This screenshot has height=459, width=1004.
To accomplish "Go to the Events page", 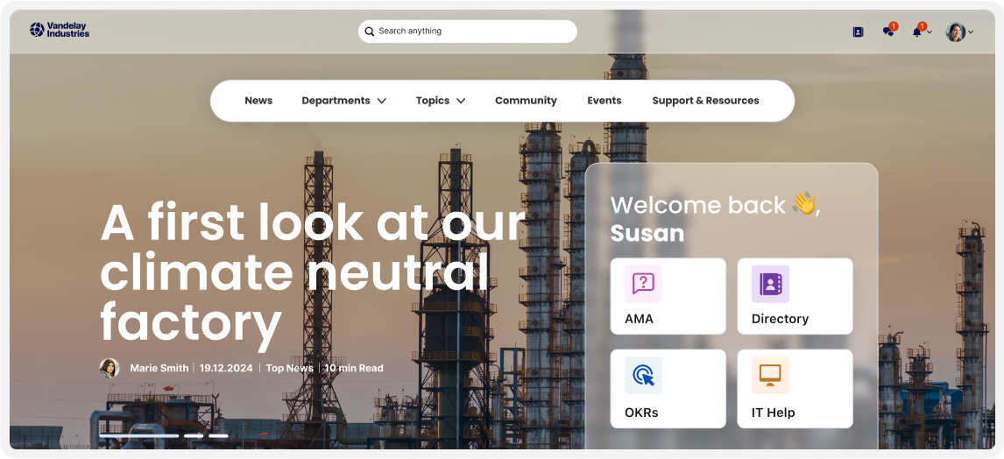I will (x=605, y=101).
